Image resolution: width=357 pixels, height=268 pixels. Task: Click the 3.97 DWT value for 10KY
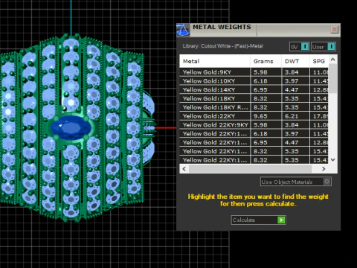pyautogui.click(x=292, y=81)
